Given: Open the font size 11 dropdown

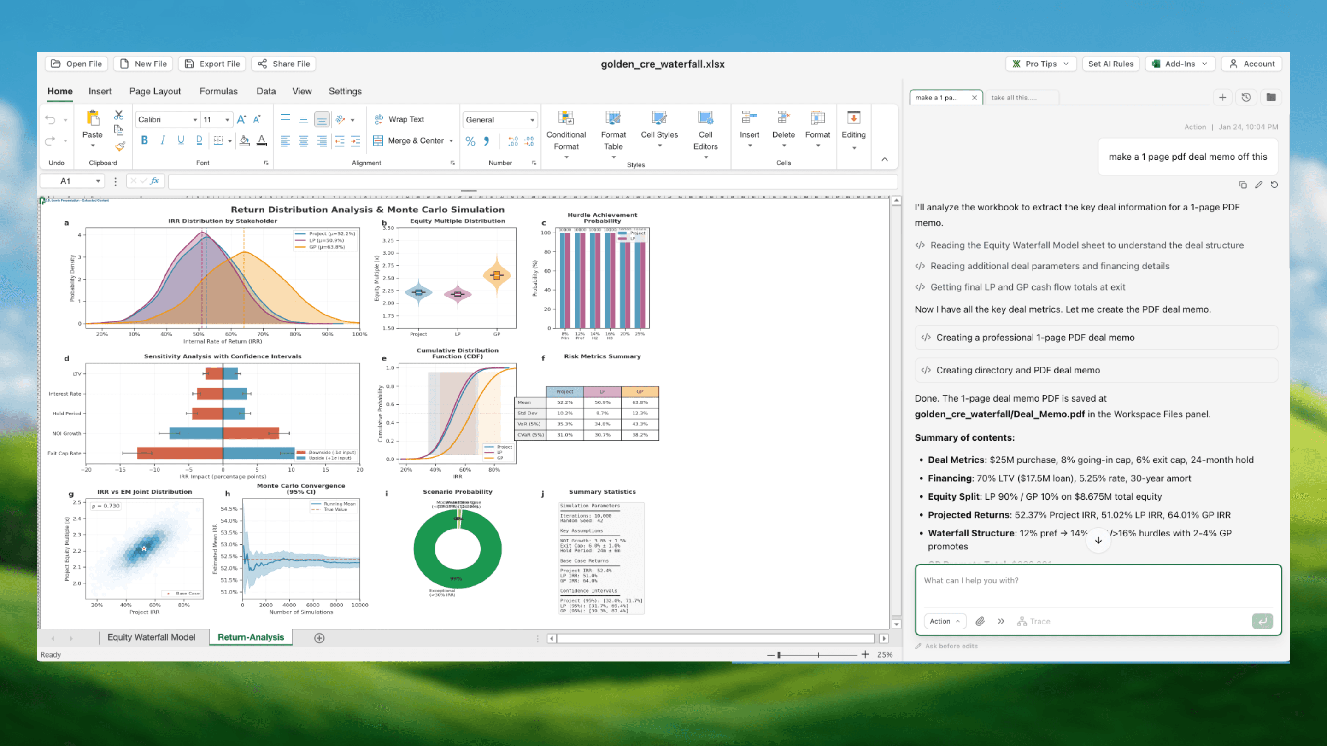Looking at the screenshot, I should tap(227, 120).
